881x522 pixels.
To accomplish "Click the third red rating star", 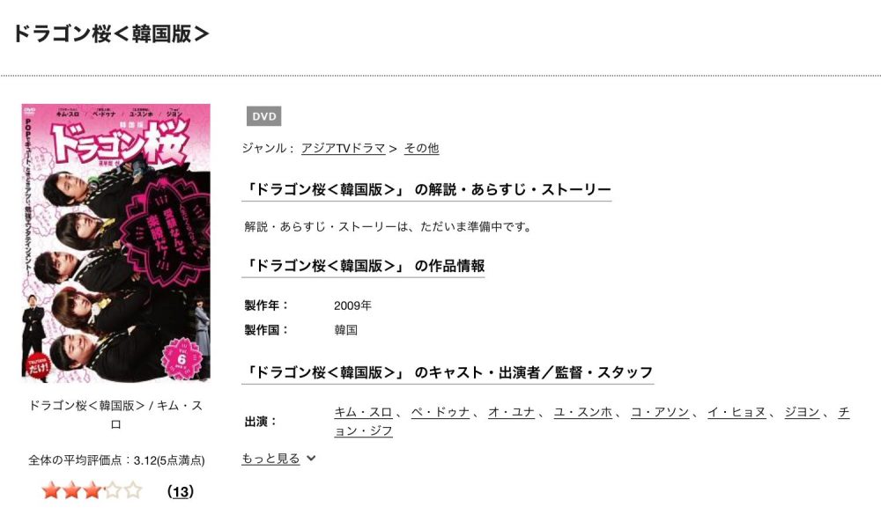I will (93, 490).
